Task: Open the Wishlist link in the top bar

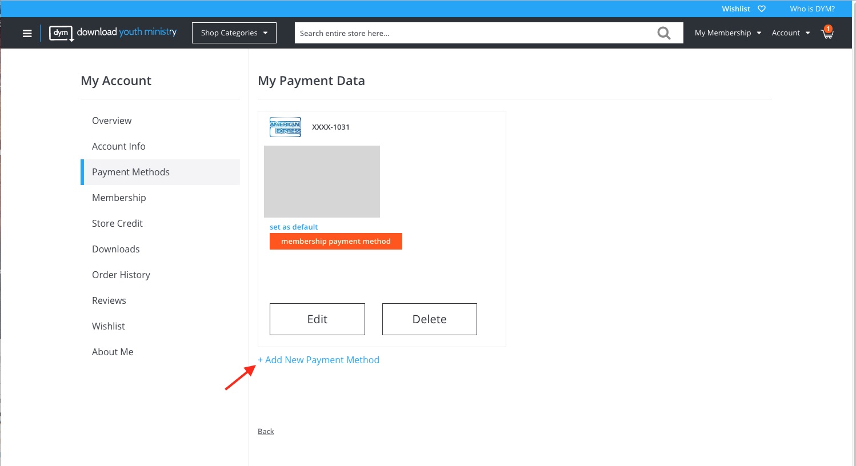Action: click(736, 9)
